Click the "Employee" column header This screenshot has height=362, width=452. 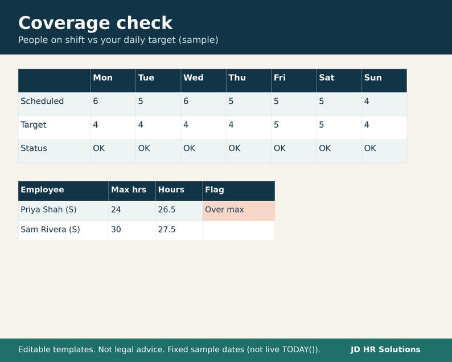click(x=63, y=191)
